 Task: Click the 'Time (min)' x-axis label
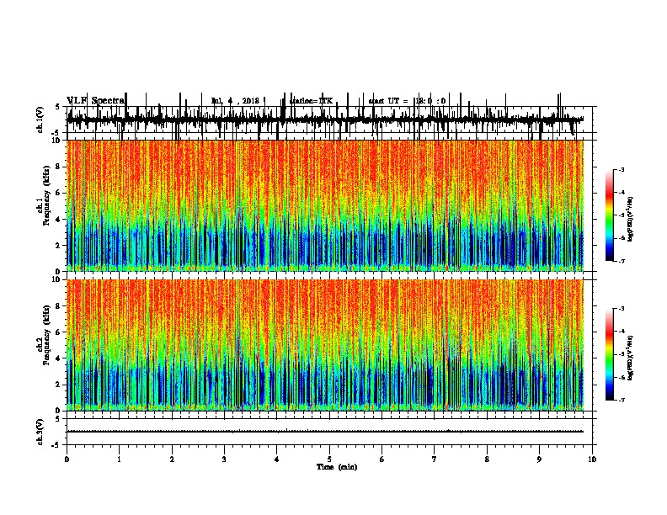337,467
